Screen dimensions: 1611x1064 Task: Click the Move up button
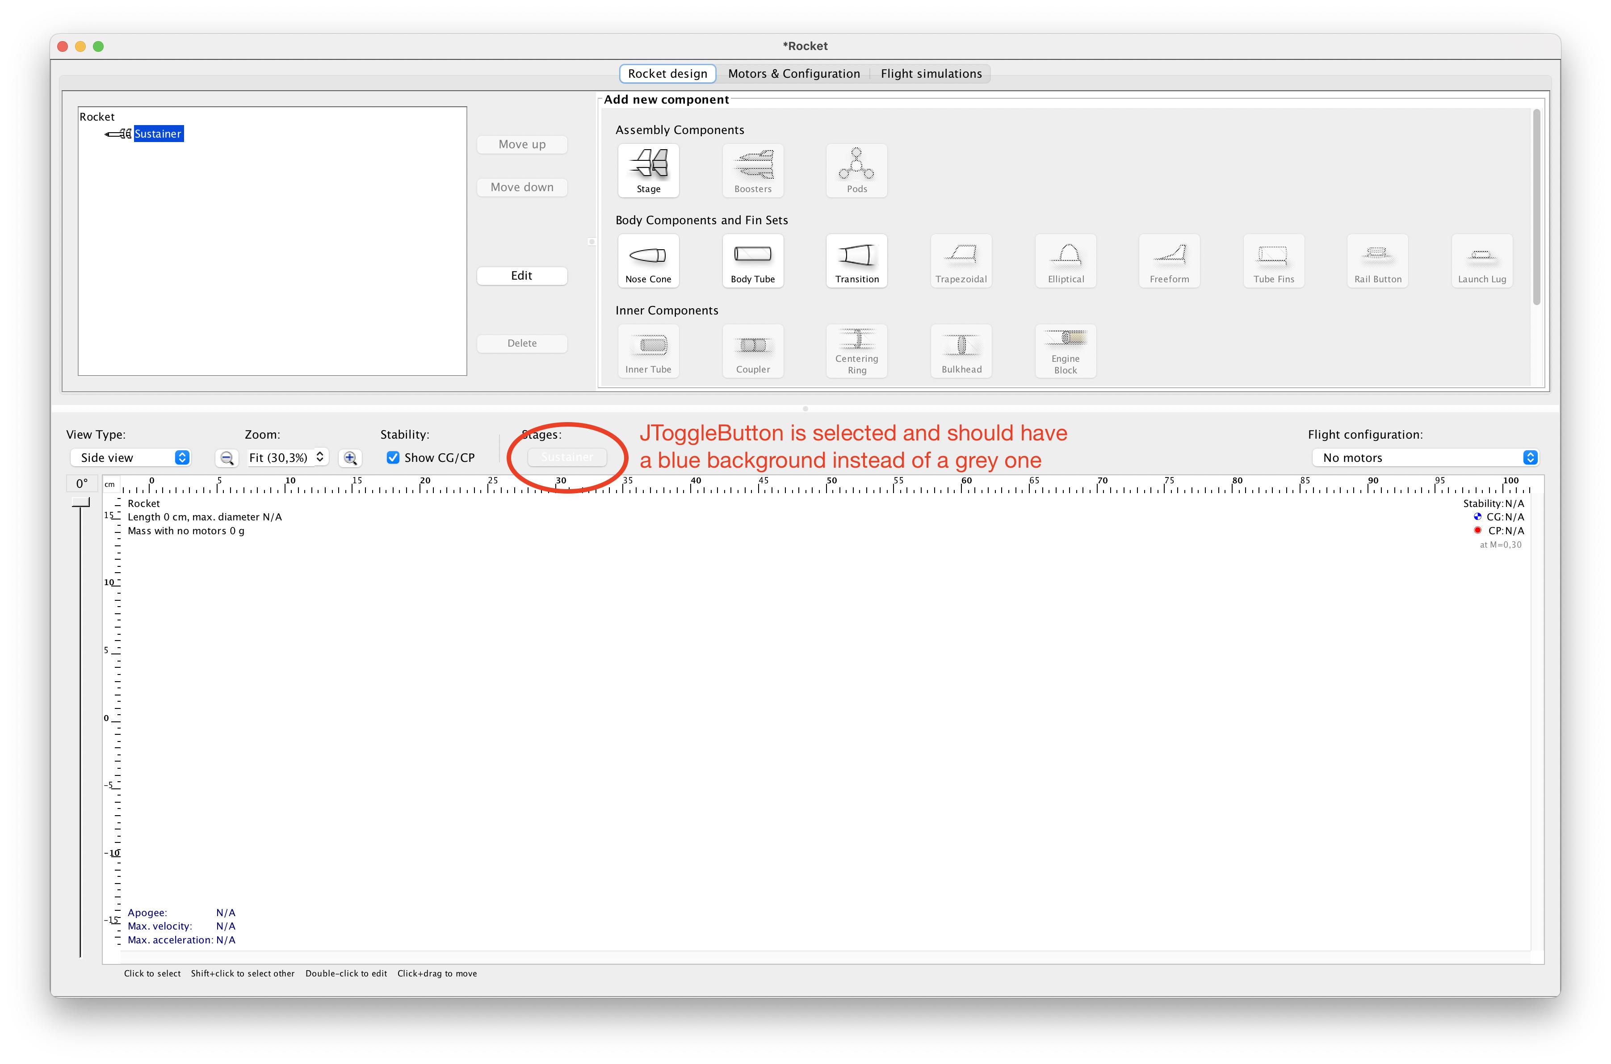point(522,145)
